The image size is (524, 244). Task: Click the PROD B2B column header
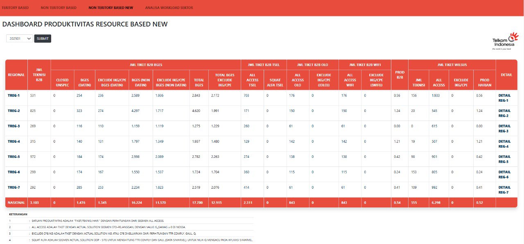pyautogui.click(x=400, y=75)
